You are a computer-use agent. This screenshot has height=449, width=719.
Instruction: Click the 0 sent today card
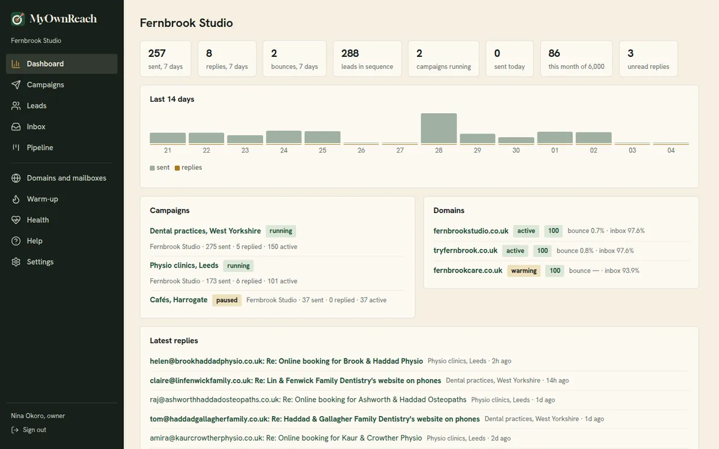click(x=509, y=59)
